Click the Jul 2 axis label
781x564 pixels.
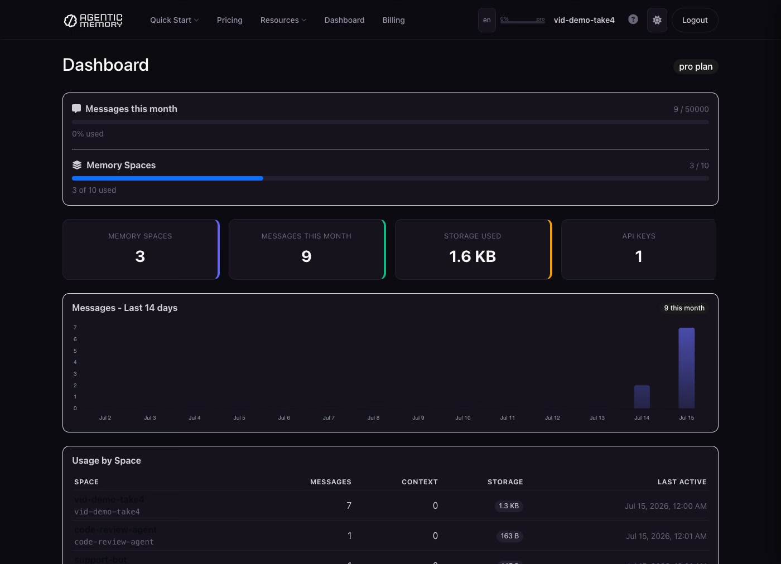(x=105, y=418)
